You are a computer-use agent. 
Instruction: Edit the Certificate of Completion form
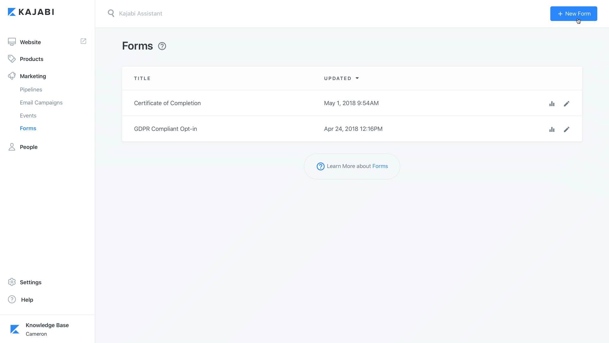click(566, 104)
